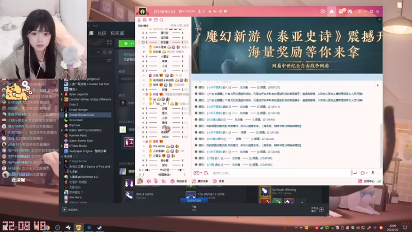Open the 社区 community tab in Steam
412x232 pixels.
(102, 34)
